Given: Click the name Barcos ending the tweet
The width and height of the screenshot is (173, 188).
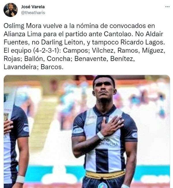Looking at the screenshot, I should coord(52,67).
